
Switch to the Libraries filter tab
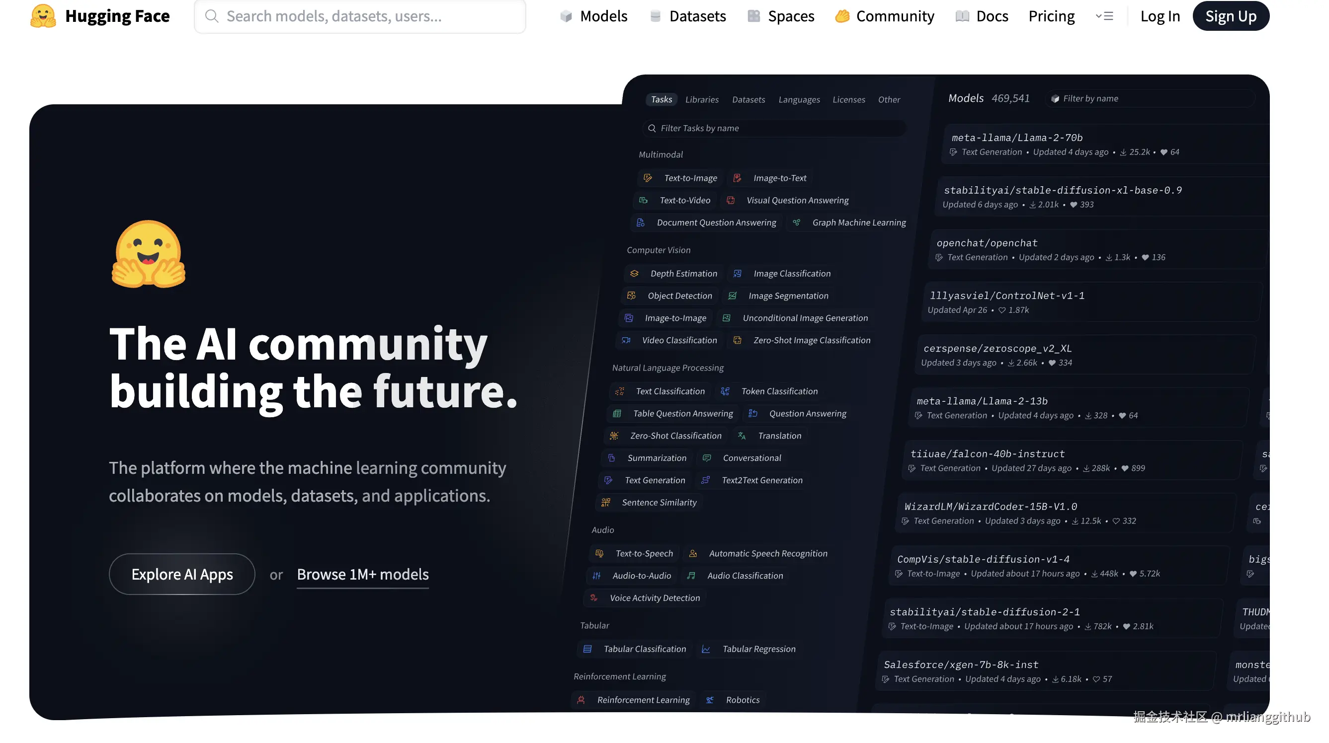click(701, 99)
